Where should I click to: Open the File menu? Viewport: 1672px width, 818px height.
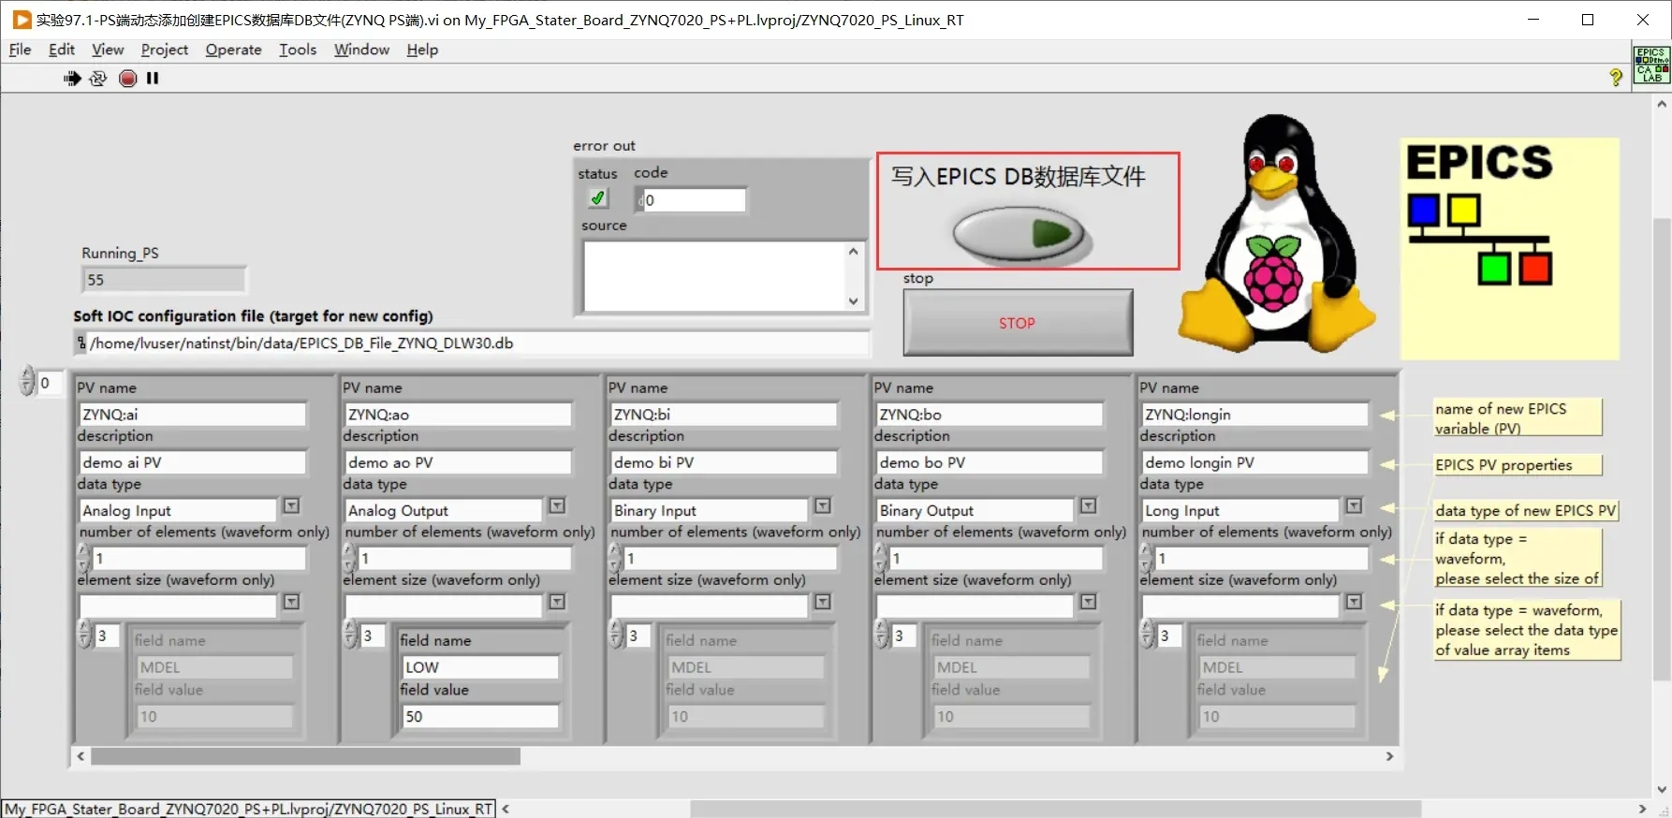pyautogui.click(x=20, y=50)
